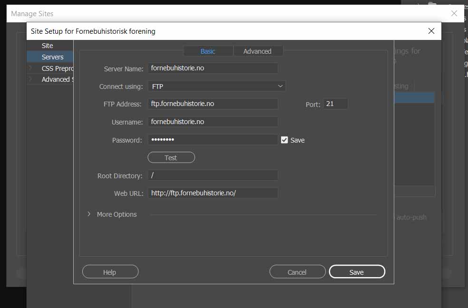Open the Connect using dropdown
The width and height of the screenshot is (468, 308).
coord(217,86)
